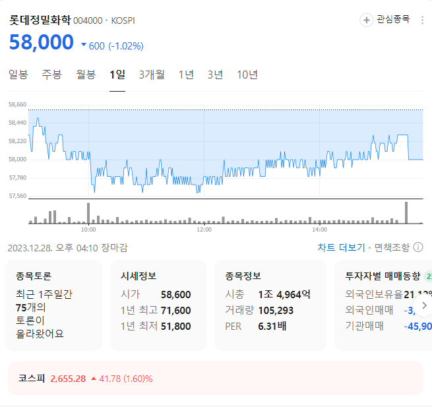
Task: Click the tallest volume bar near market close
Action: pos(406,212)
